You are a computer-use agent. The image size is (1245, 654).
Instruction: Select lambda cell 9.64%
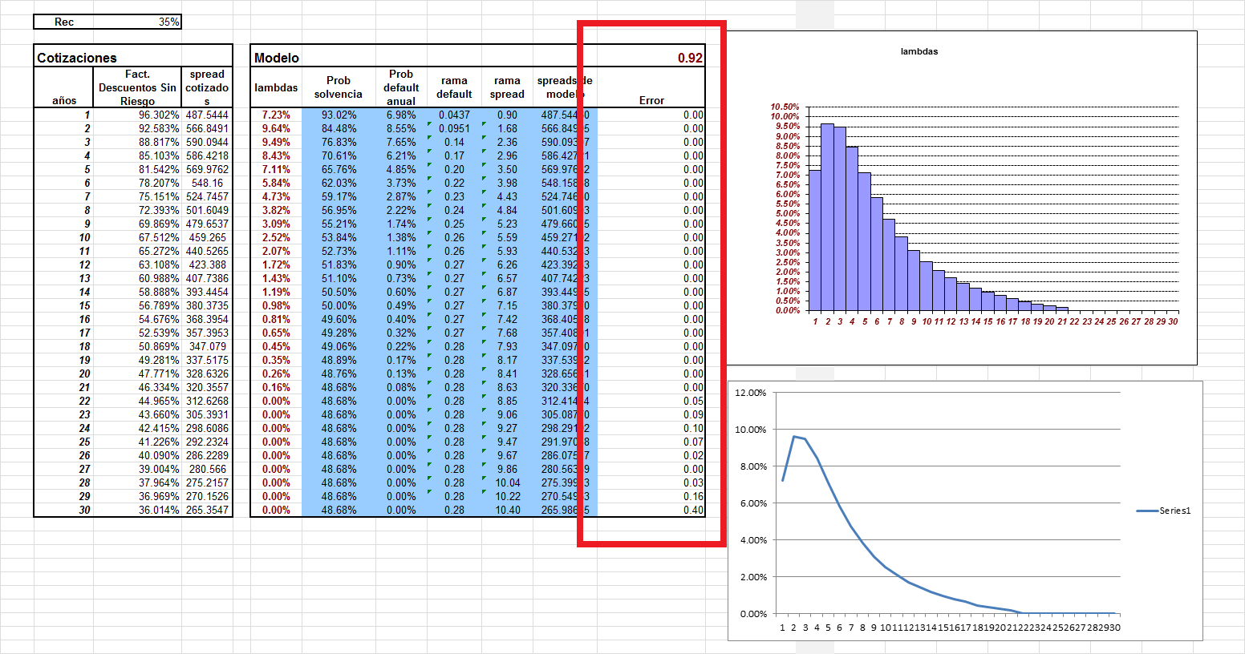[x=276, y=128]
